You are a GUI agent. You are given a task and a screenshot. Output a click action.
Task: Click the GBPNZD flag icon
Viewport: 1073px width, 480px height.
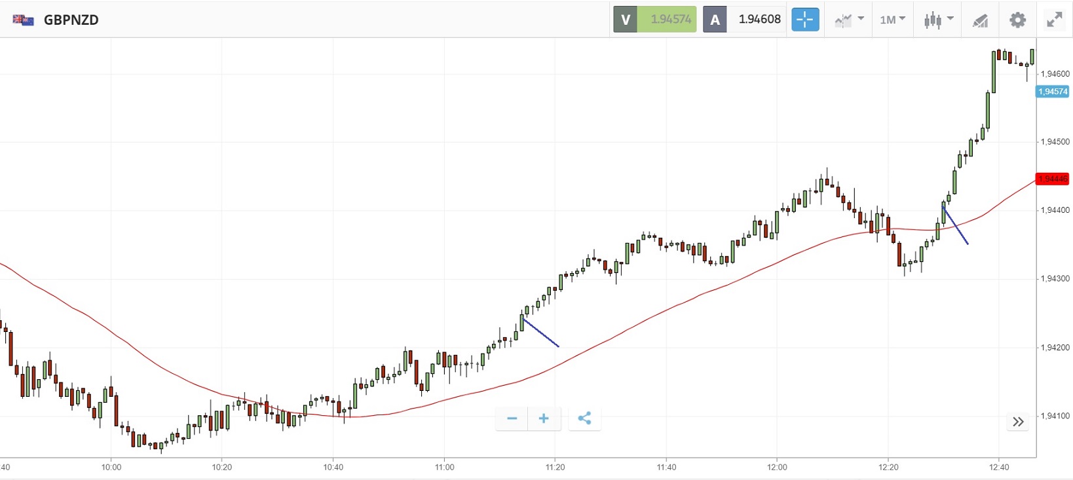23,20
